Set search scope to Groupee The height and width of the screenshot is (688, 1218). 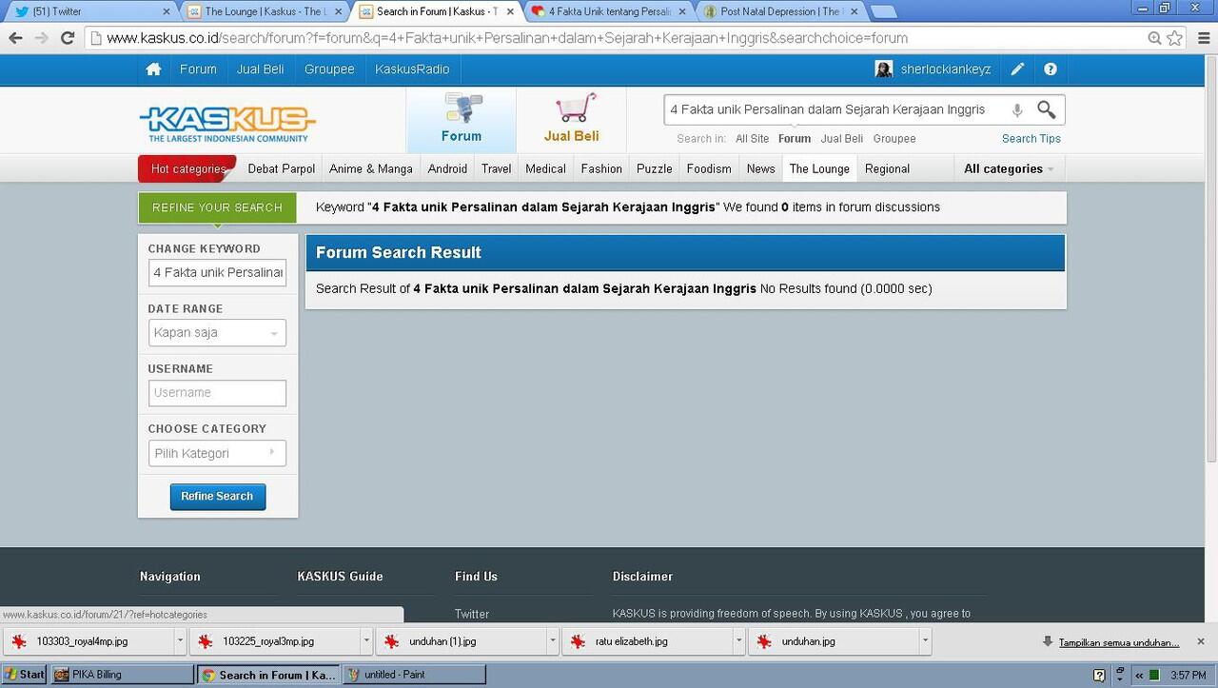[894, 139]
